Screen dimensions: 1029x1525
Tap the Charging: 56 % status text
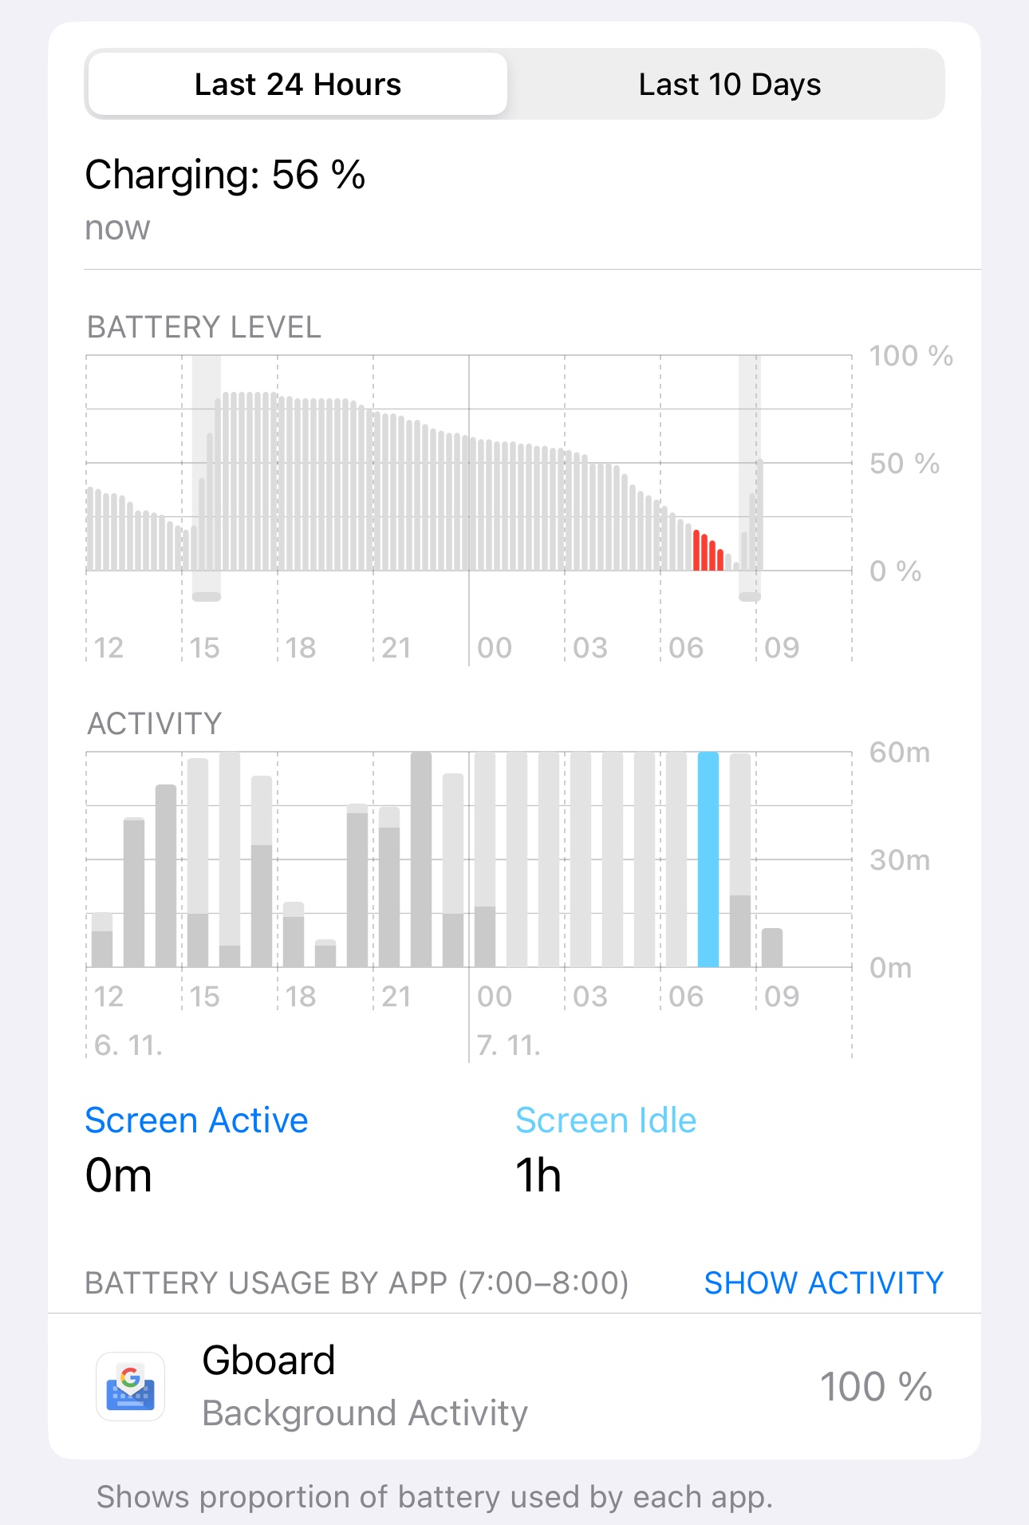225,175
